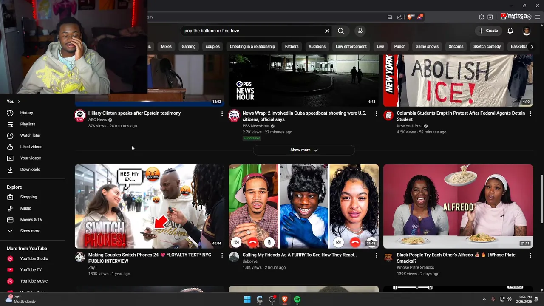Select the Game shows filter chip
Image resolution: width=544 pixels, height=306 pixels.
[x=427, y=47]
